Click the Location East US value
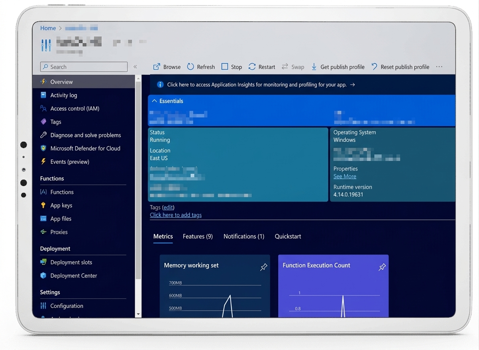Screen dimensions: 479x350 159,158
